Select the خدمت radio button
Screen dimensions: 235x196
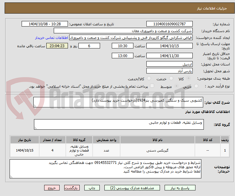click(171, 78)
